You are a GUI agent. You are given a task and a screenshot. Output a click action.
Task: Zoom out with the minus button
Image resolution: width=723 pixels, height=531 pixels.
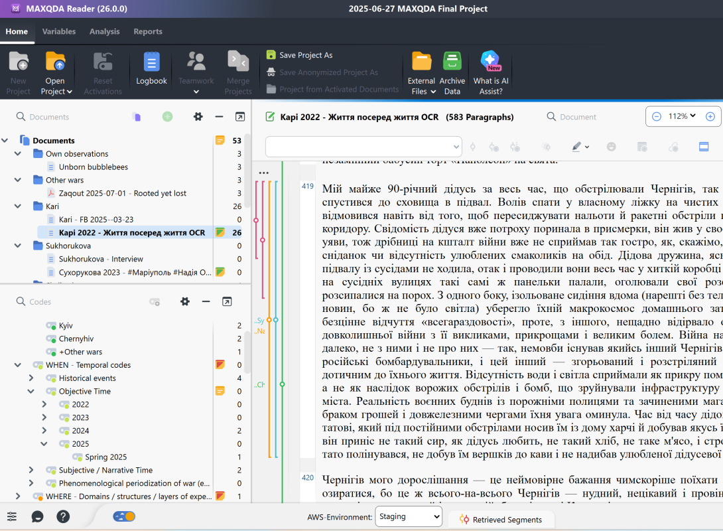[657, 117]
